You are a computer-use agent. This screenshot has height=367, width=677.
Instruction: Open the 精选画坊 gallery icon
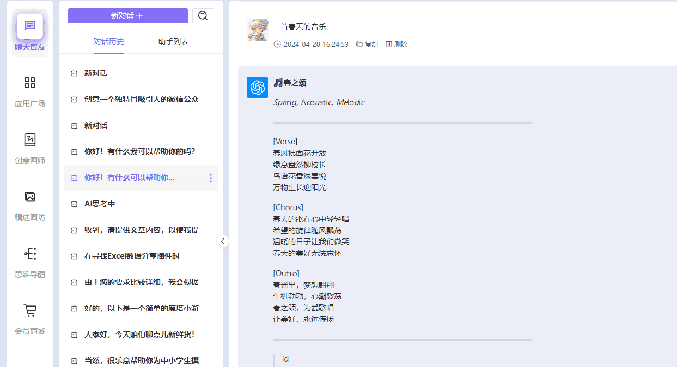click(x=29, y=204)
